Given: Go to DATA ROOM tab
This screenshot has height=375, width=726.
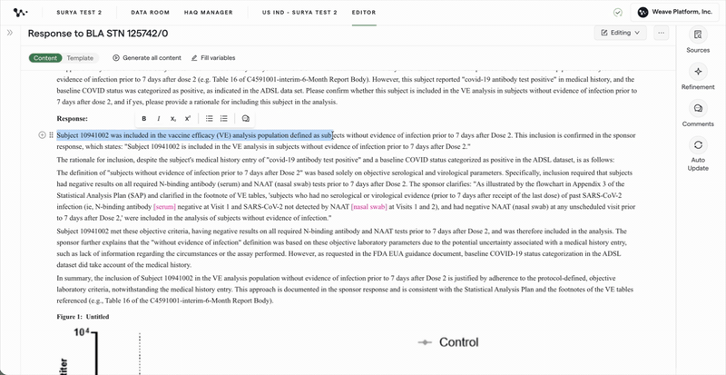Looking at the screenshot, I should [150, 13].
